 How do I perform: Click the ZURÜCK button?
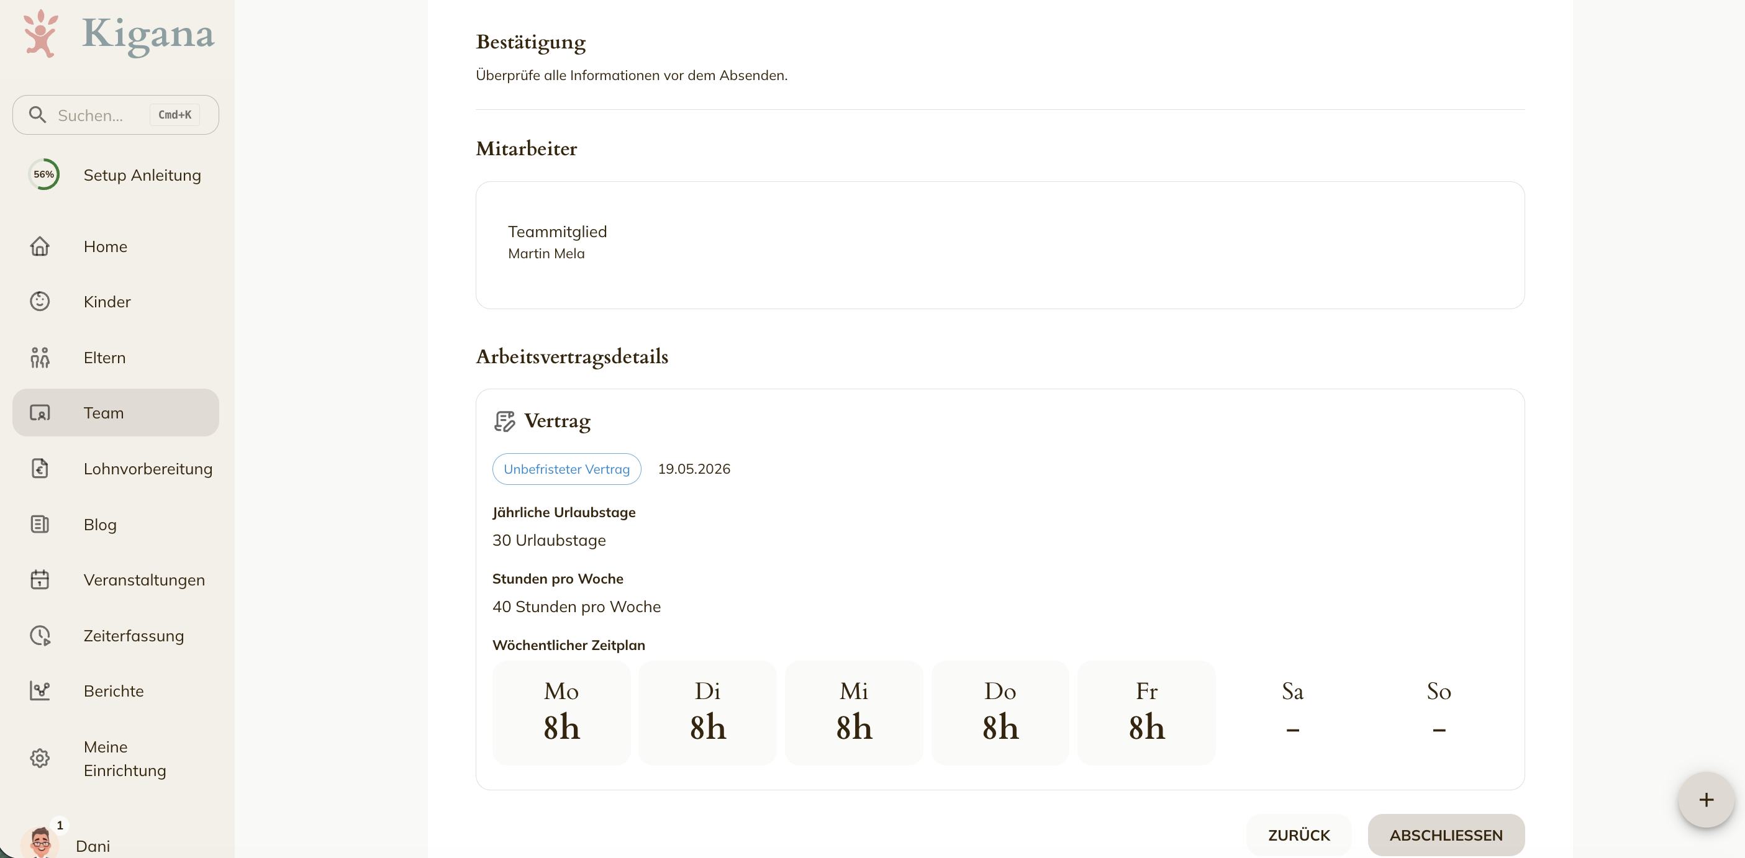[1299, 835]
